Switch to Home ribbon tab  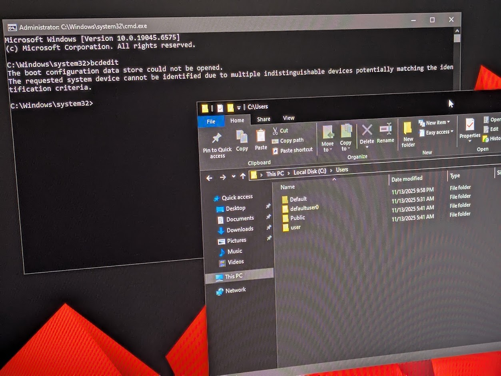tap(237, 120)
